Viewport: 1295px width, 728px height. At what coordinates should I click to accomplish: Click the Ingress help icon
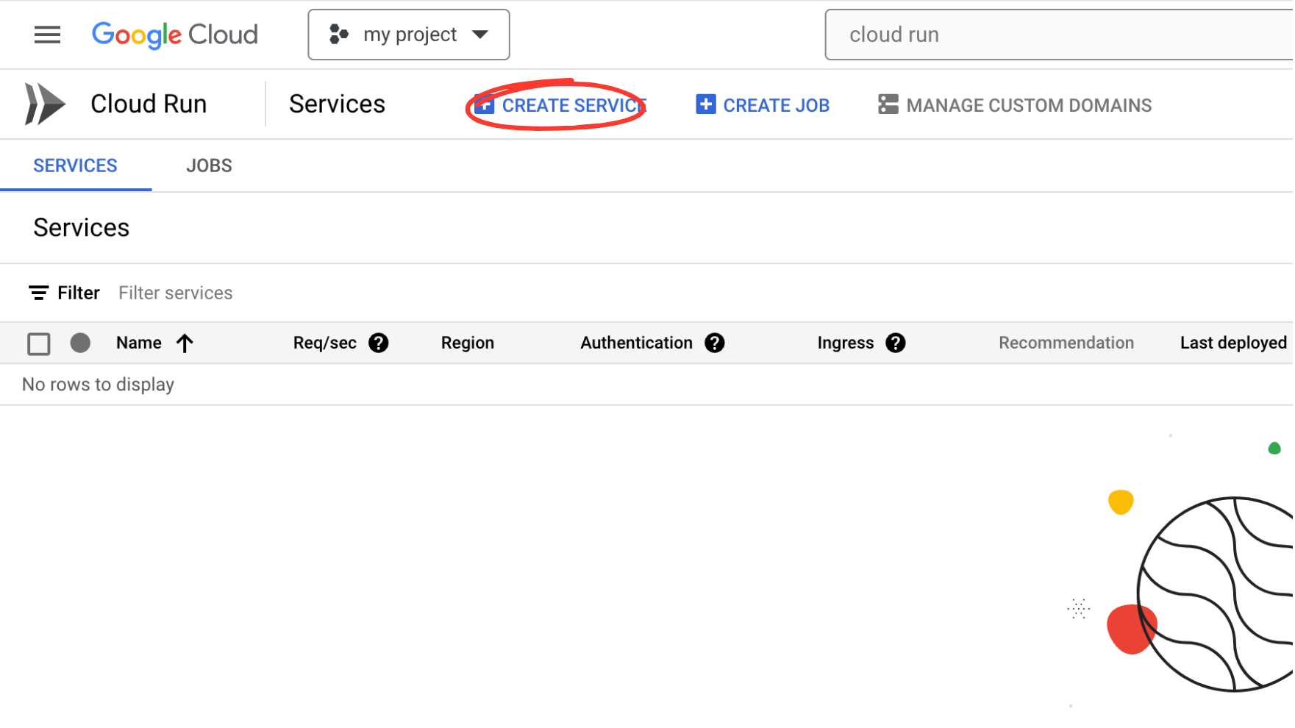896,343
